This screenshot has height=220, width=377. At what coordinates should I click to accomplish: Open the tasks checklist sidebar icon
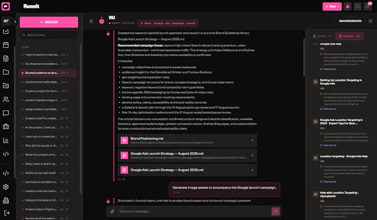pos(6,31)
